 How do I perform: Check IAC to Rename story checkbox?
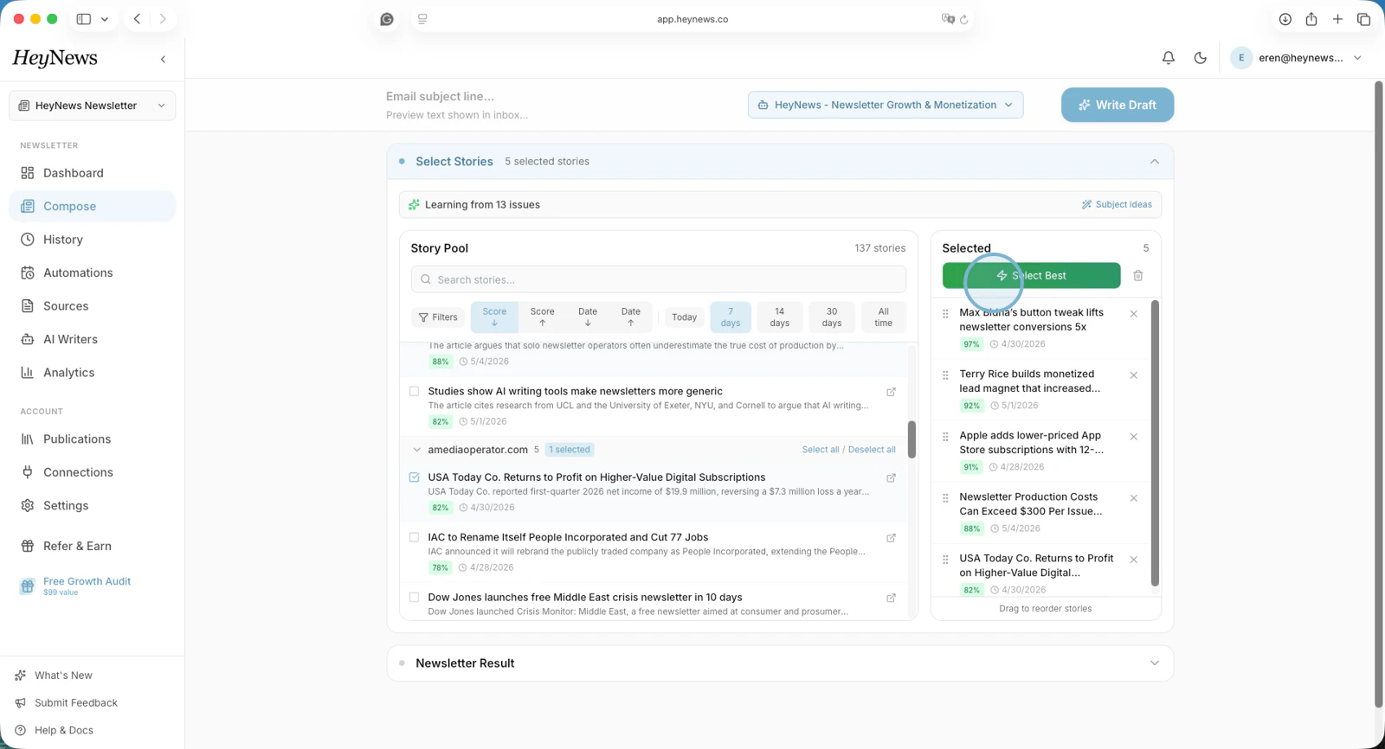click(414, 537)
